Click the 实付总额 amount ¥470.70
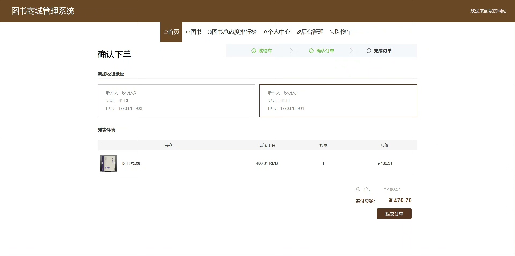 pos(400,201)
